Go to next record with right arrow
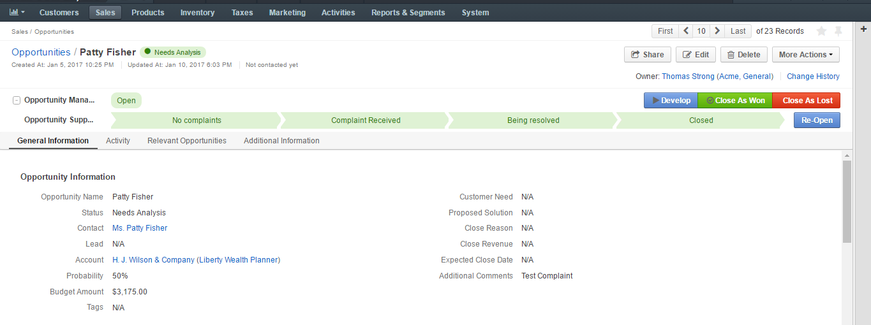Screen dimensions: 871x325 (717, 31)
